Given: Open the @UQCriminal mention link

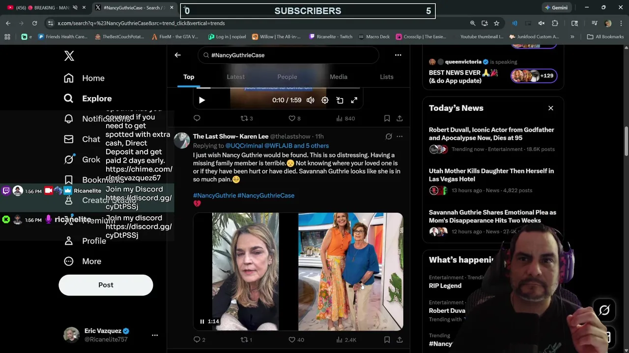Looking at the screenshot, I should tap(244, 146).
